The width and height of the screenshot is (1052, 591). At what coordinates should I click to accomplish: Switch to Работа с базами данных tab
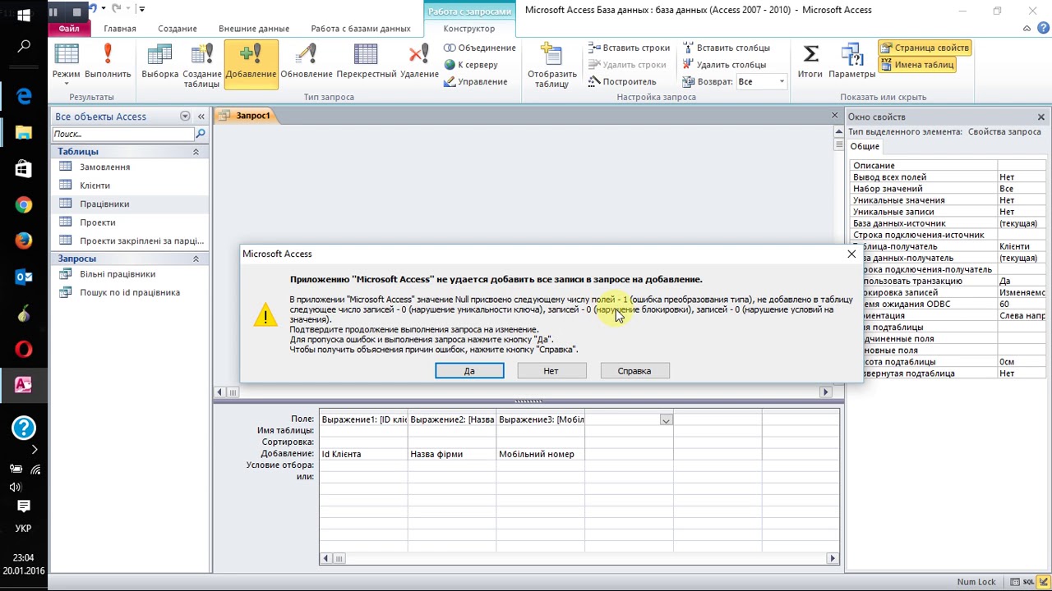click(361, 29)
